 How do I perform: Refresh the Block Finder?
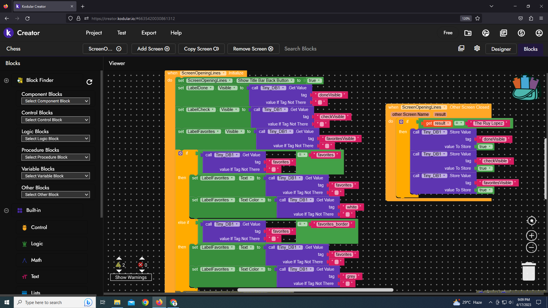pyautogui.click(x=89, y=82)
